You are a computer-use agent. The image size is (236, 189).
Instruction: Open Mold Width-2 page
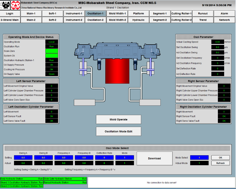pyautogui.click(x=117, y=20)
